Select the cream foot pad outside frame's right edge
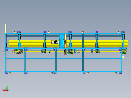This screenshot has width=131, height=98. (123, 57)
